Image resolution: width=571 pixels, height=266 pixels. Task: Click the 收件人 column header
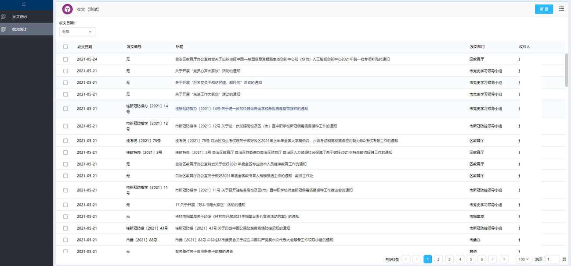pyautogui.click(x=524, y=47)
